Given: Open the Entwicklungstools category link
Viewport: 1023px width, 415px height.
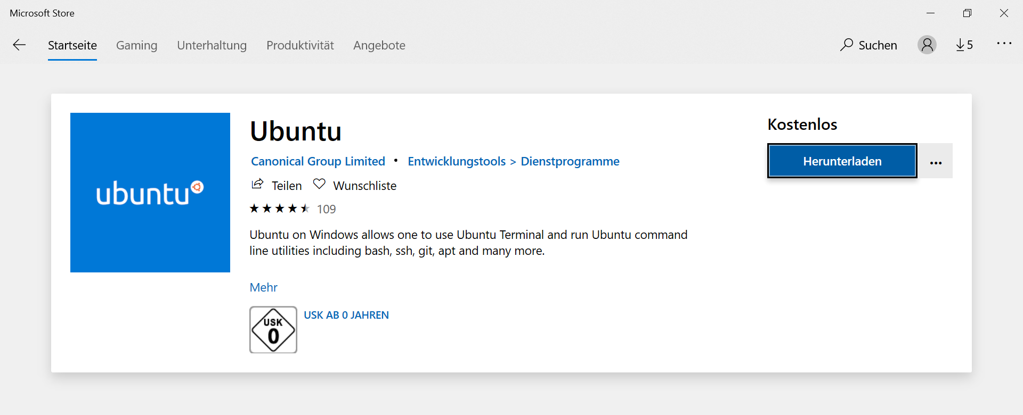Looking at the screenshot, I should point(457,161).
